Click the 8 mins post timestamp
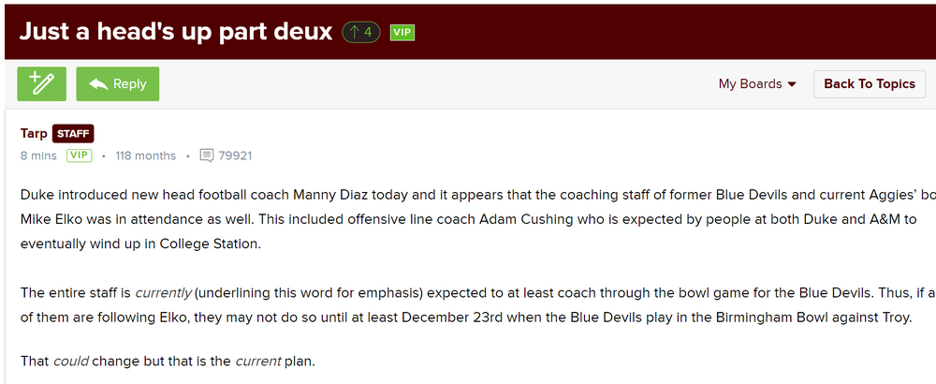 (38, 155)
